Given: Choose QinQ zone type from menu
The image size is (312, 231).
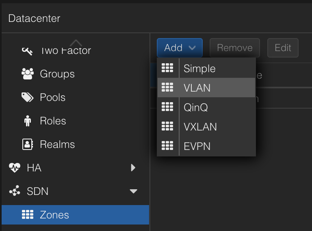Looking at the screenshot, I should click(206, 107).
